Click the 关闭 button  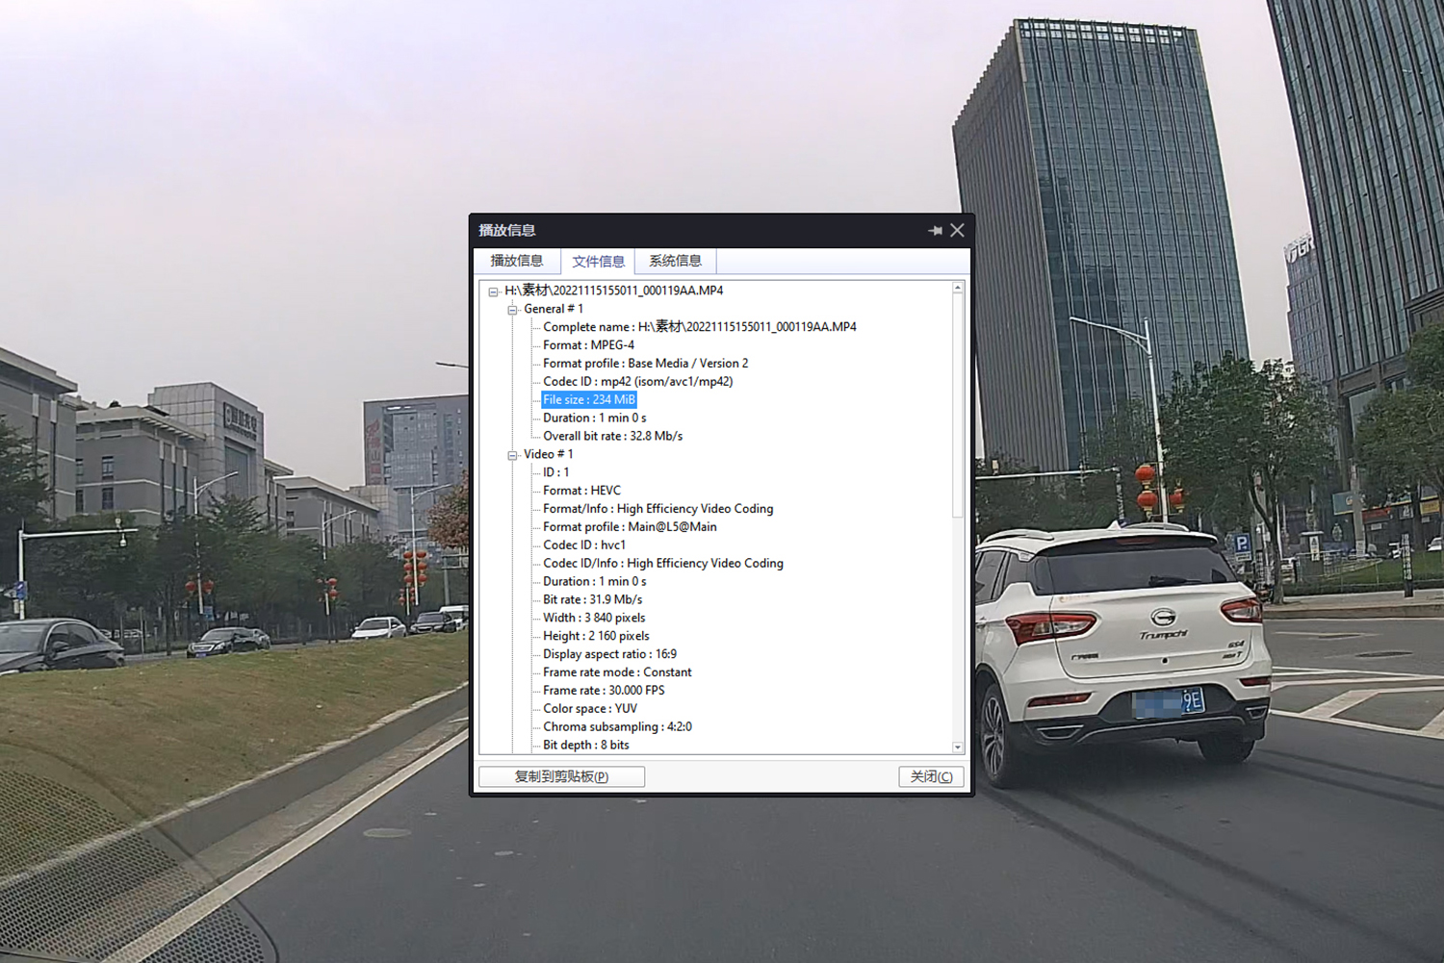(x=931, y=776)
